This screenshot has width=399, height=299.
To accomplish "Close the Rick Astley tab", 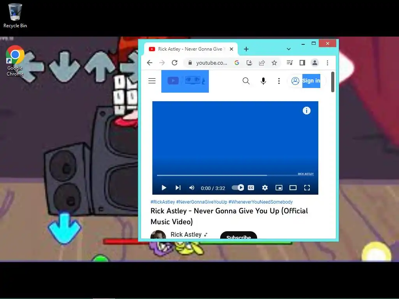I will tap(231, 49).
